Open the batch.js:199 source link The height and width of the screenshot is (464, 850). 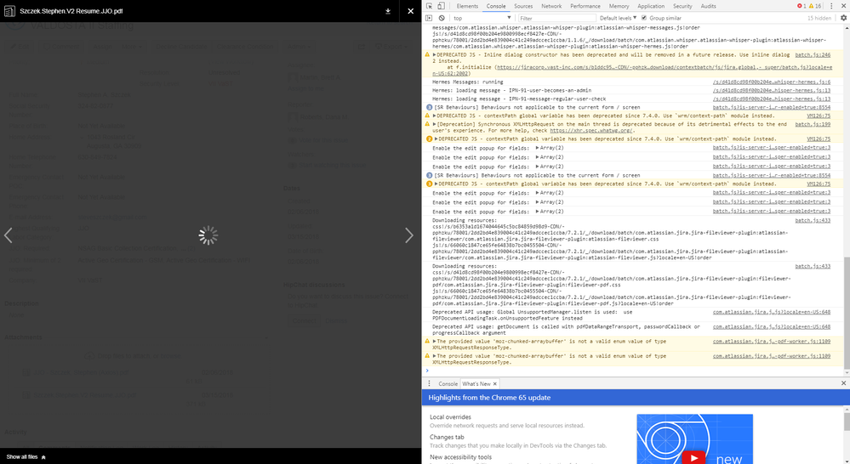pyautogui.click(x=813, y=124)
